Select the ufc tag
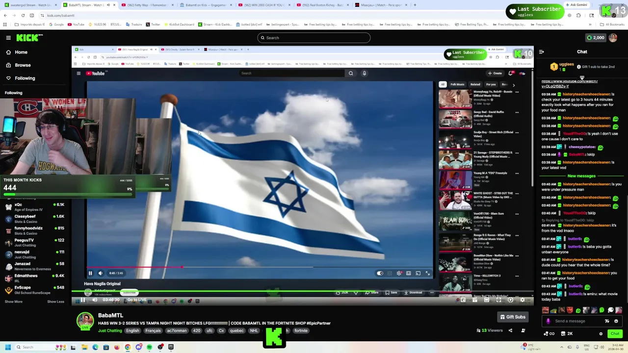 (x=209, y=330)
